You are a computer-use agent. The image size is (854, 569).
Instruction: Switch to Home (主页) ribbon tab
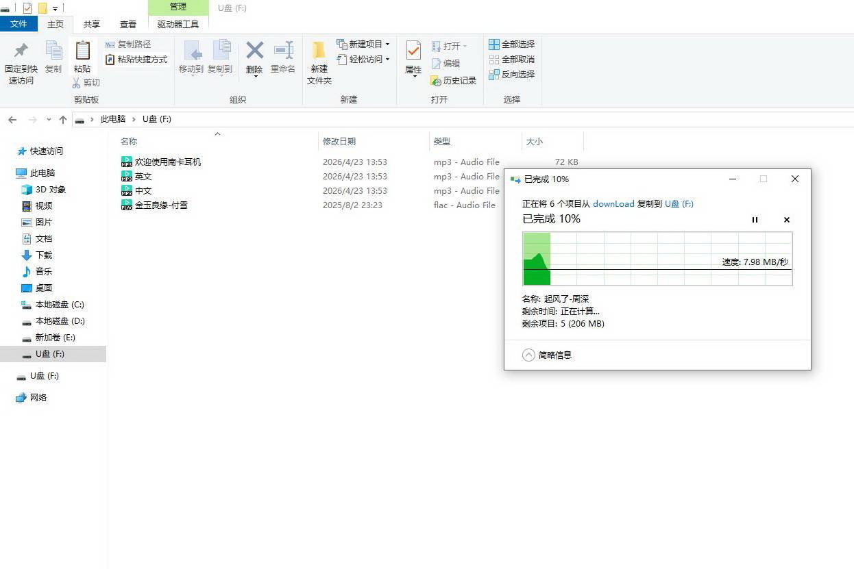(56, 24)
